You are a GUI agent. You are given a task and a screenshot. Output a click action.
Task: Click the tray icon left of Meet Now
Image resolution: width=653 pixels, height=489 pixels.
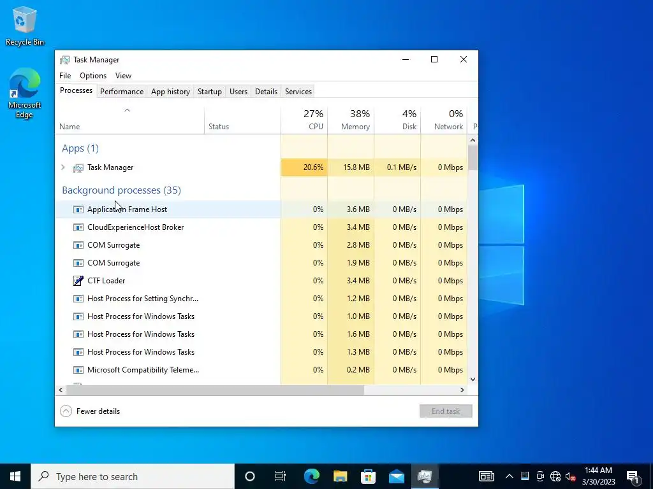tap(525, 476)
